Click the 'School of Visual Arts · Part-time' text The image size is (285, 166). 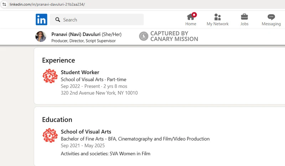click(x=93, y=79)
